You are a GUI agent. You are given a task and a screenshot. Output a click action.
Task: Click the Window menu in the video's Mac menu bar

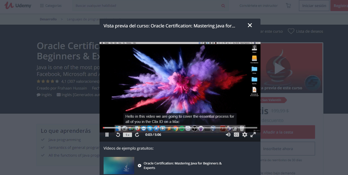click(x=129, y=43)
